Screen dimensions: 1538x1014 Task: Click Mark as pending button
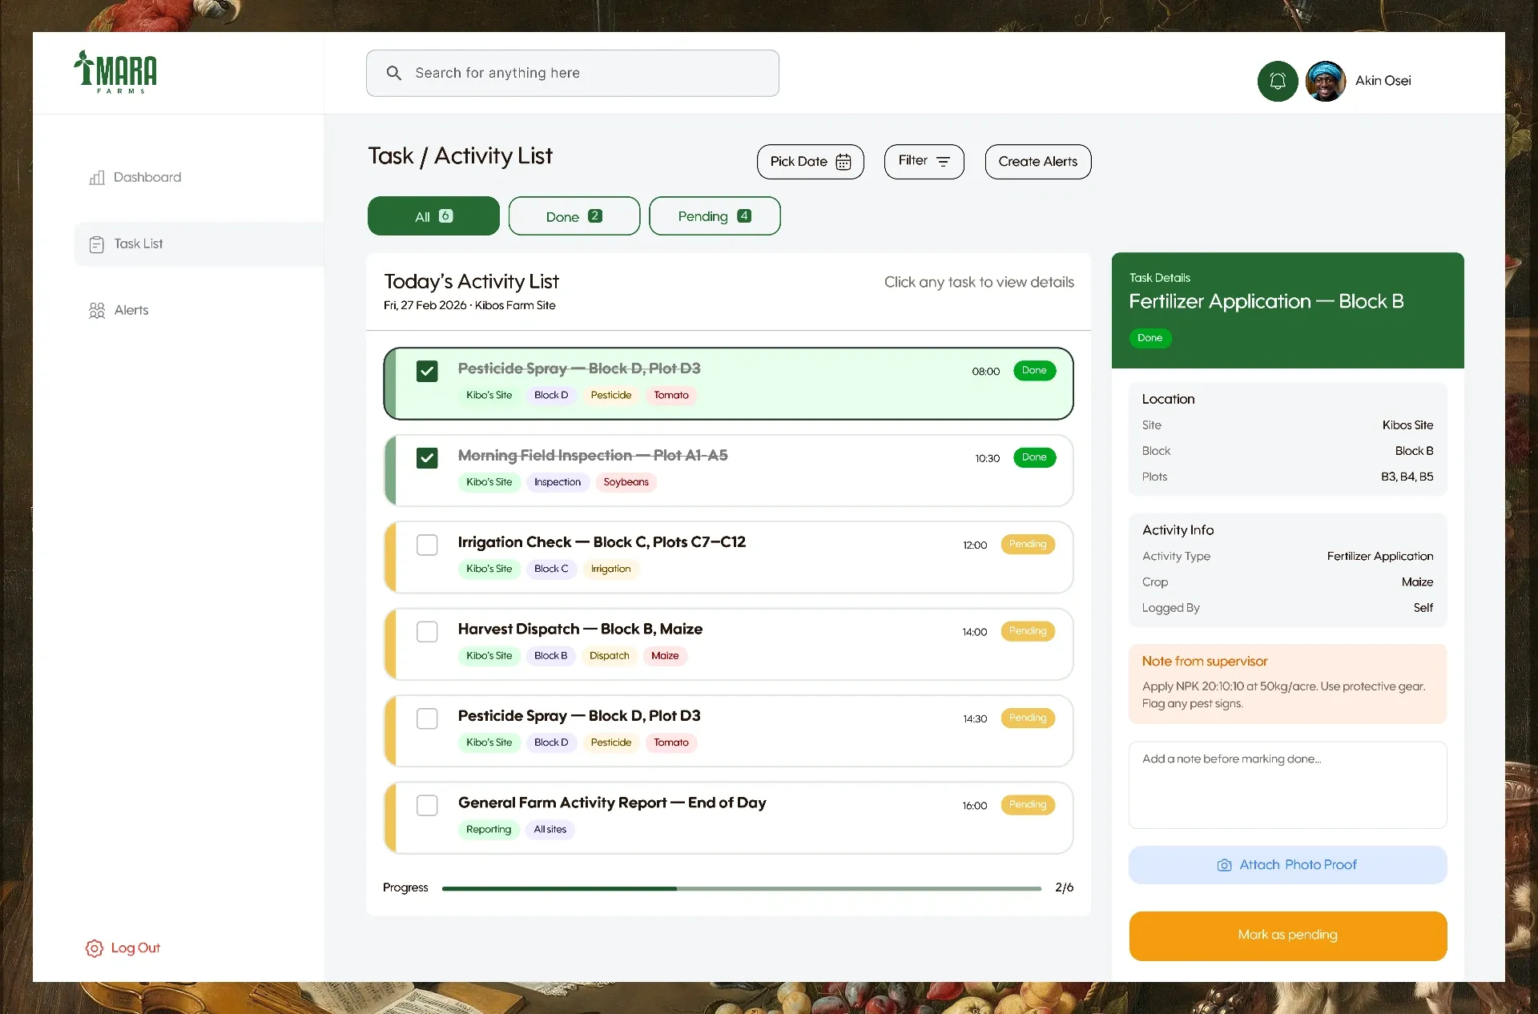[x=1288, y=936]
